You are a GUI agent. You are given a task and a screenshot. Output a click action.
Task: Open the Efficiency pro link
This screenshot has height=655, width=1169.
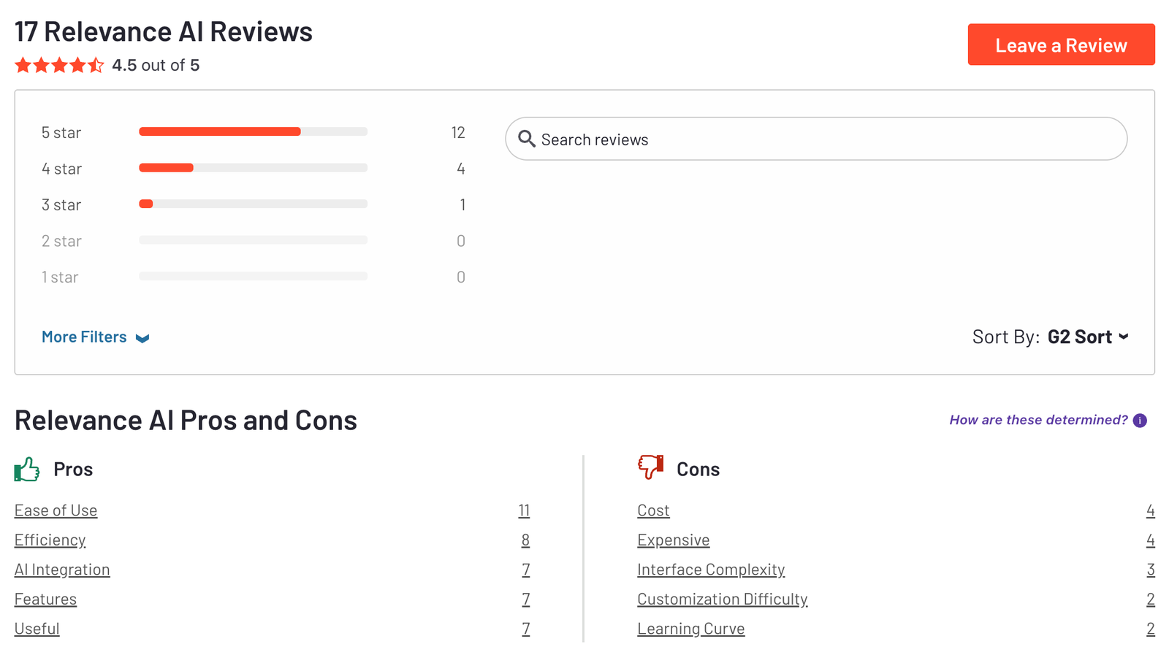pyautogui.click(x=50, y=540)
